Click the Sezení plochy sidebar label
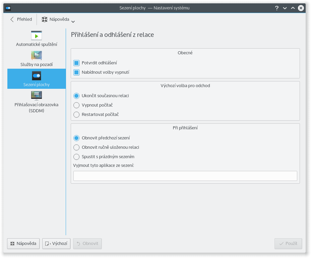 pyautogui.click(x=37, y=85)
